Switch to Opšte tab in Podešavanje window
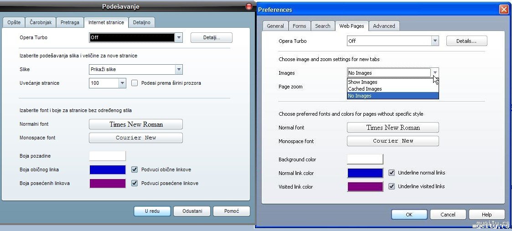The image size is (512, 231). click(x=14, y=22)
